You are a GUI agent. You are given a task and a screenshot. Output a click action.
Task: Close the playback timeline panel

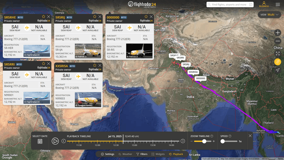250,136
